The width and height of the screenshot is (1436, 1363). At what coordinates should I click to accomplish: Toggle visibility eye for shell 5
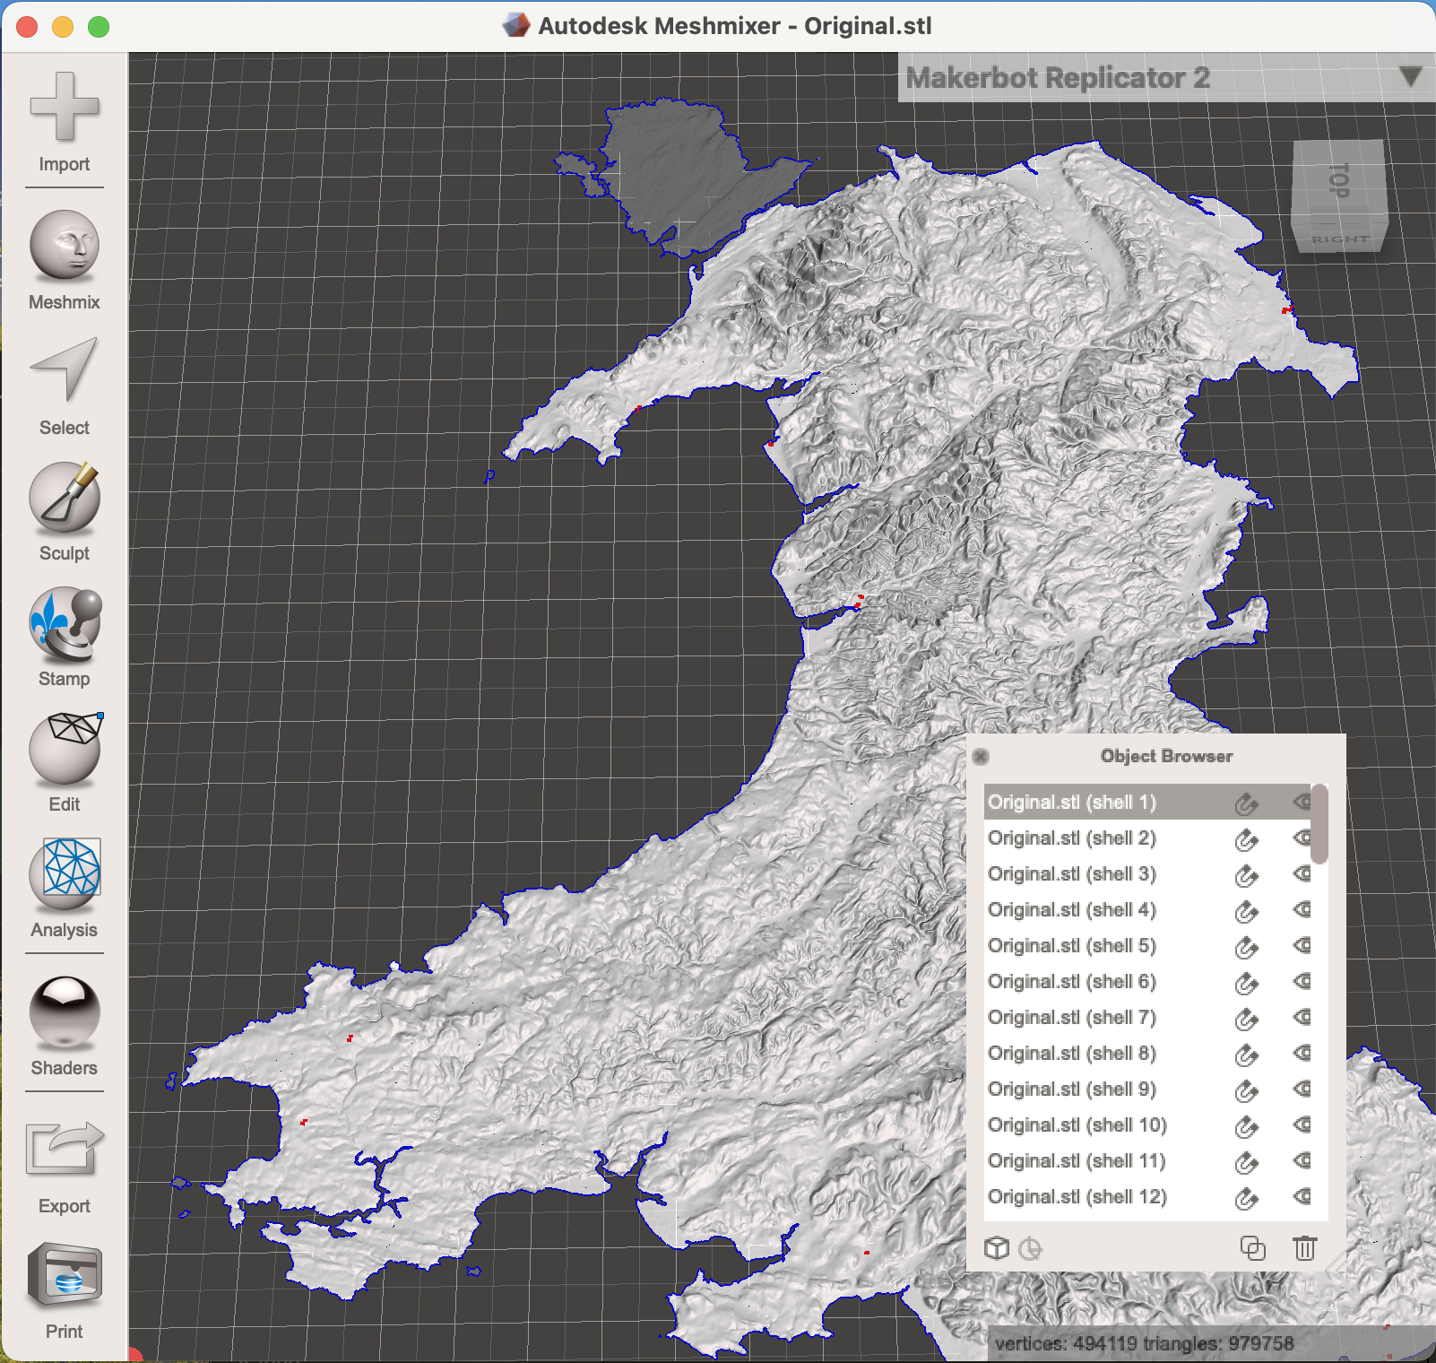[x=1302, y=945]
